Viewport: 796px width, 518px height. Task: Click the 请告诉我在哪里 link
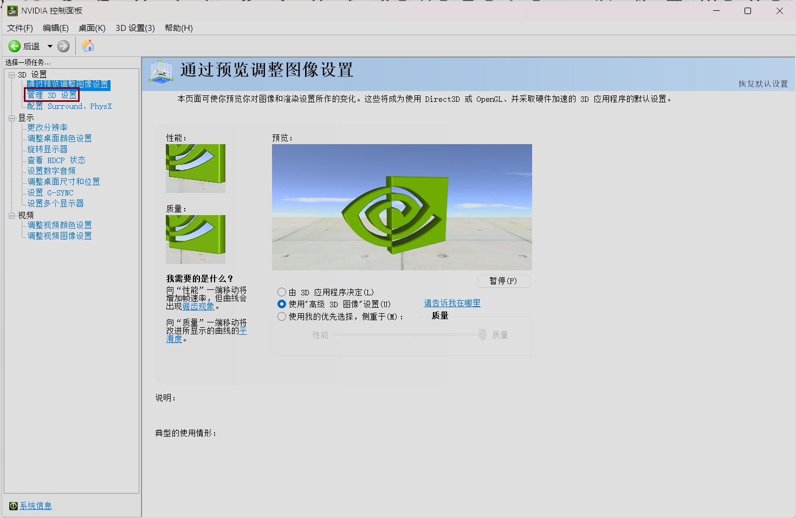click(x=452, y=303)
